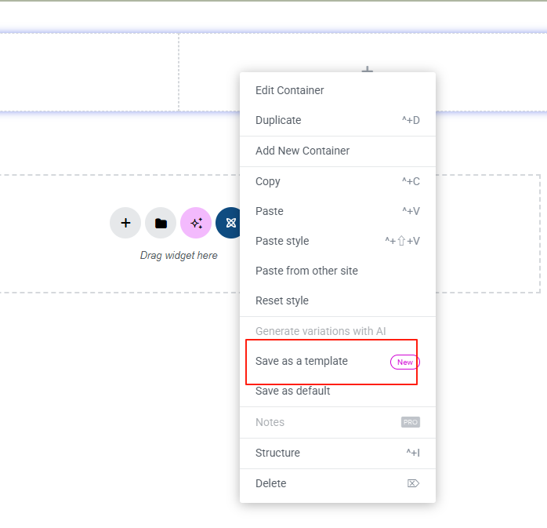The height and width of the screenshot is (528, 547).
Task: Click the 'Drag widget here' text
Action: [x=179, y=256]
